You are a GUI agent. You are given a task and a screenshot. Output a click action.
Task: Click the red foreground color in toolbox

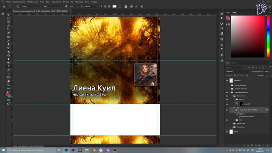[x=8, y=95]
